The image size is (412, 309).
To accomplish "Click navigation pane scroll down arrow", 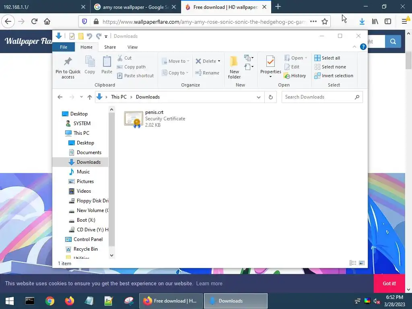I will point(112,255).
